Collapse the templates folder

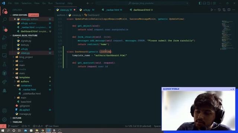pos(24,77)
